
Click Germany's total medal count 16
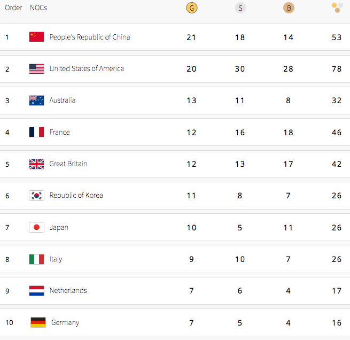(x=336, y=322)
